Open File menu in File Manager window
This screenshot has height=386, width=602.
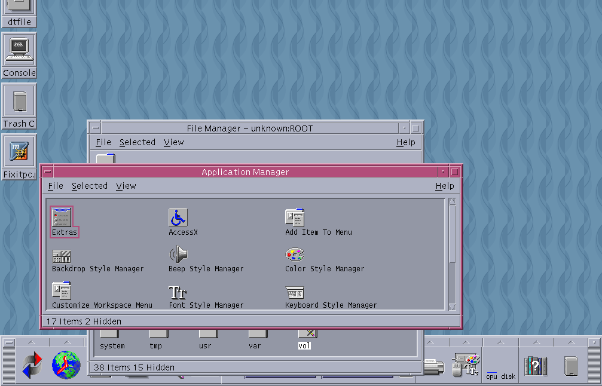point(103,142)
